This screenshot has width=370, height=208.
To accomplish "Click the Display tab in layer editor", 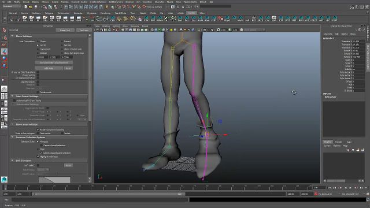I will click(x=328, y=142).
